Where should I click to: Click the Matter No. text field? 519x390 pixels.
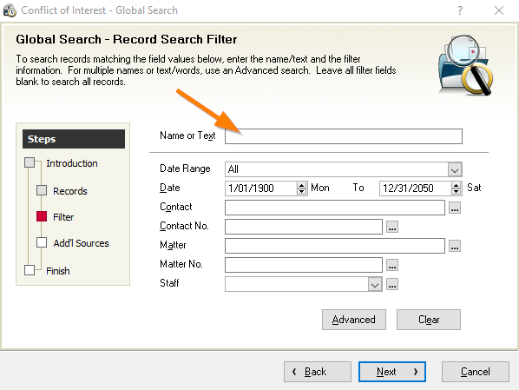(x=304, y=265)
